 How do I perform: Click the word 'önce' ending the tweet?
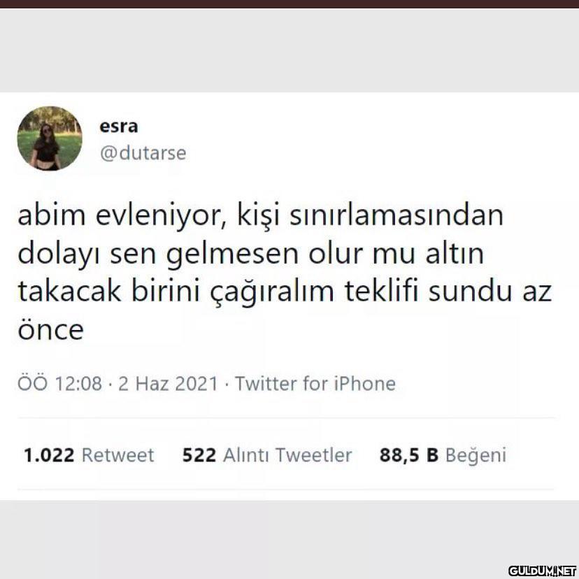tap(50, 329)
